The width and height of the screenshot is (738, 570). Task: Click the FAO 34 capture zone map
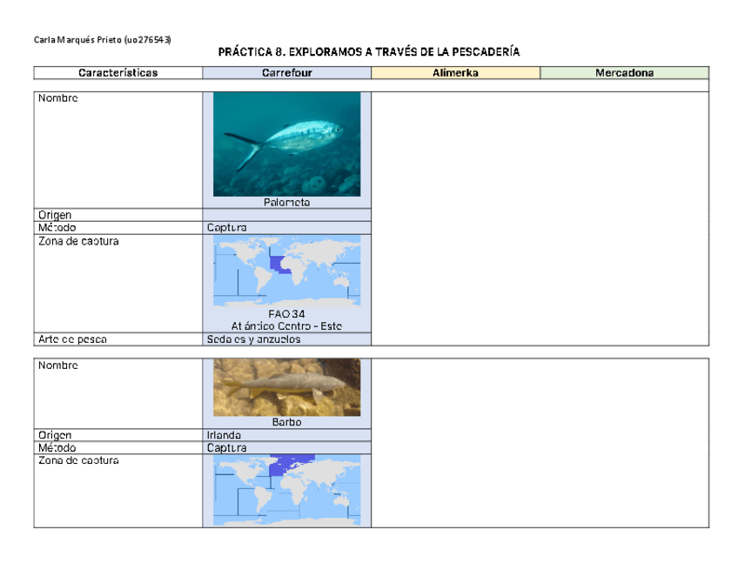coord(286,270)
